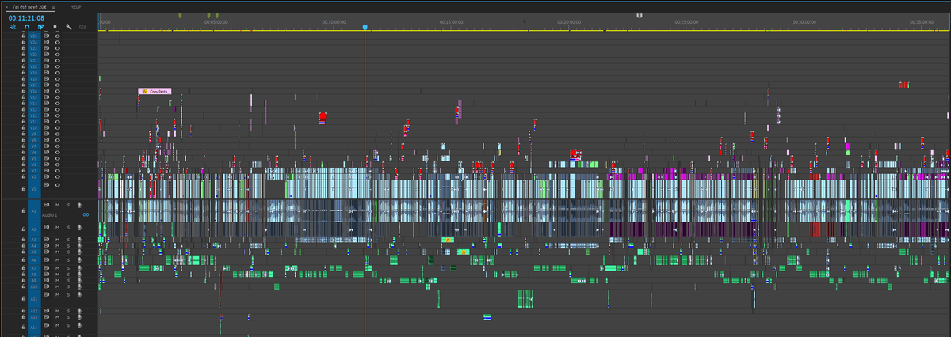Target video track V3 label
The image size is (951, 337).
[34, 171]
